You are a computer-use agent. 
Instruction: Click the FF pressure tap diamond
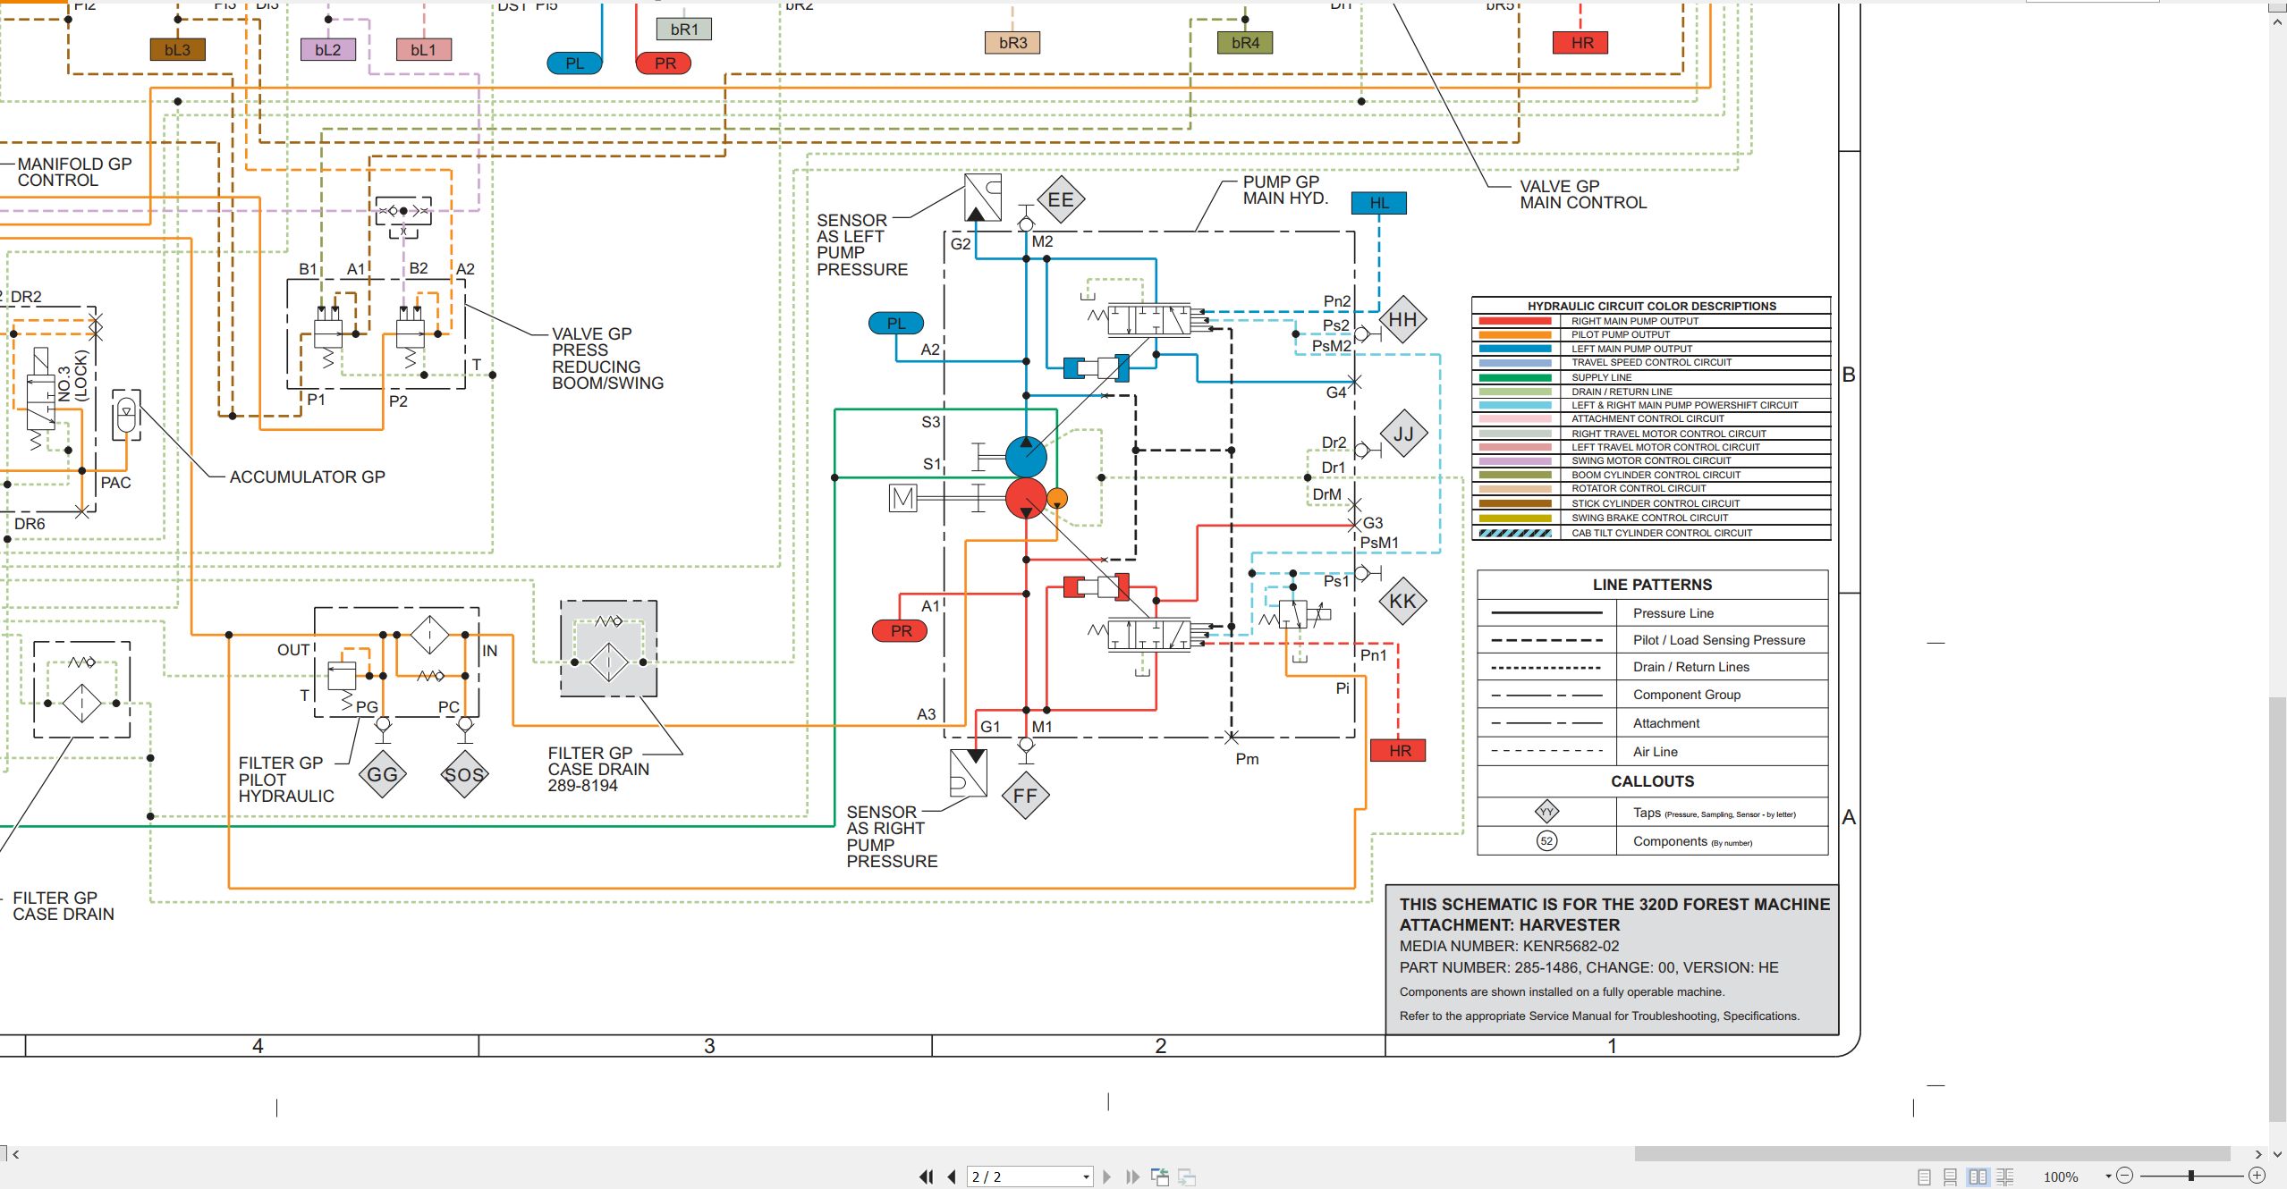coord(1025,796)
